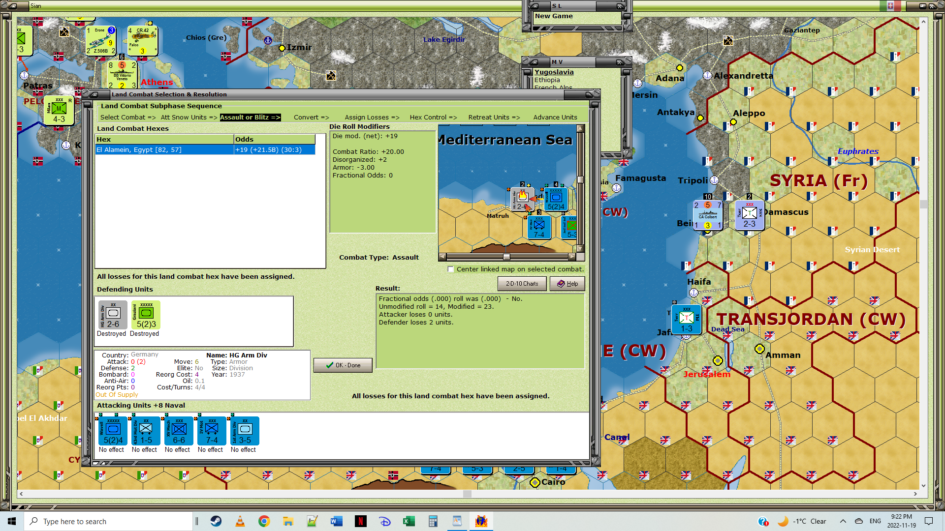Select Yugoslavia in the M V list
945x531 pixels.
pyautogui.click(x=554, y=72)
